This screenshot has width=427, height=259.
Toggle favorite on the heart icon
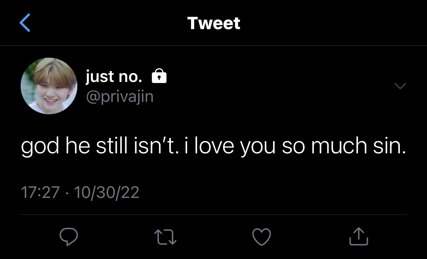point(262,237)
